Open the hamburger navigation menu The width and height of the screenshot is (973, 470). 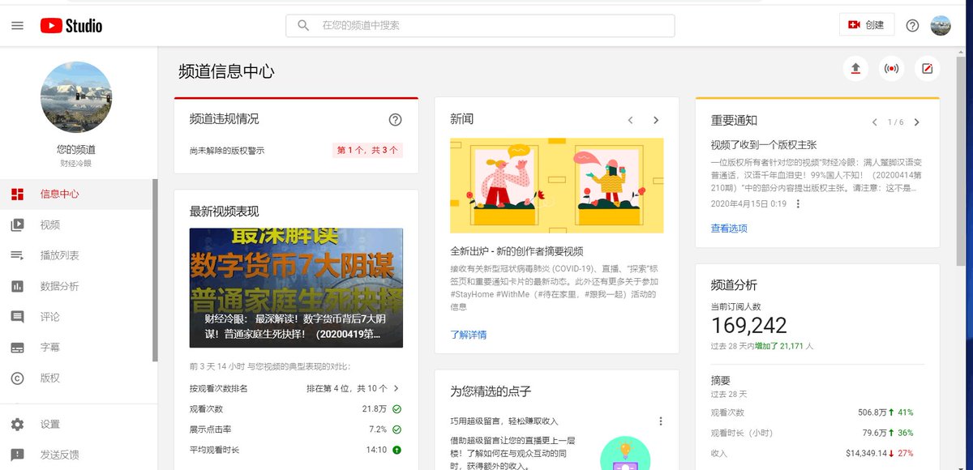pyautogui.click(x=17, y=26)
